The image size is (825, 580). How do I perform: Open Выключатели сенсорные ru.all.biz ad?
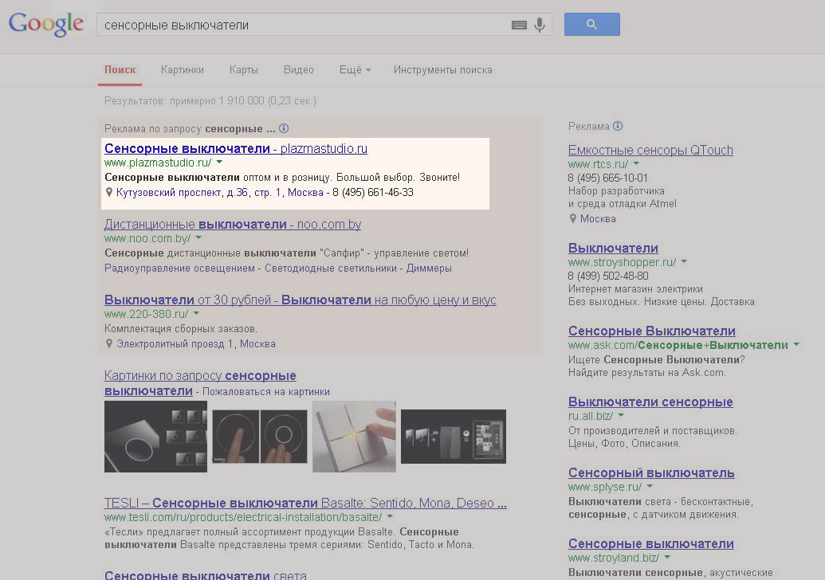pyautogui.click(x=651, y=402)
